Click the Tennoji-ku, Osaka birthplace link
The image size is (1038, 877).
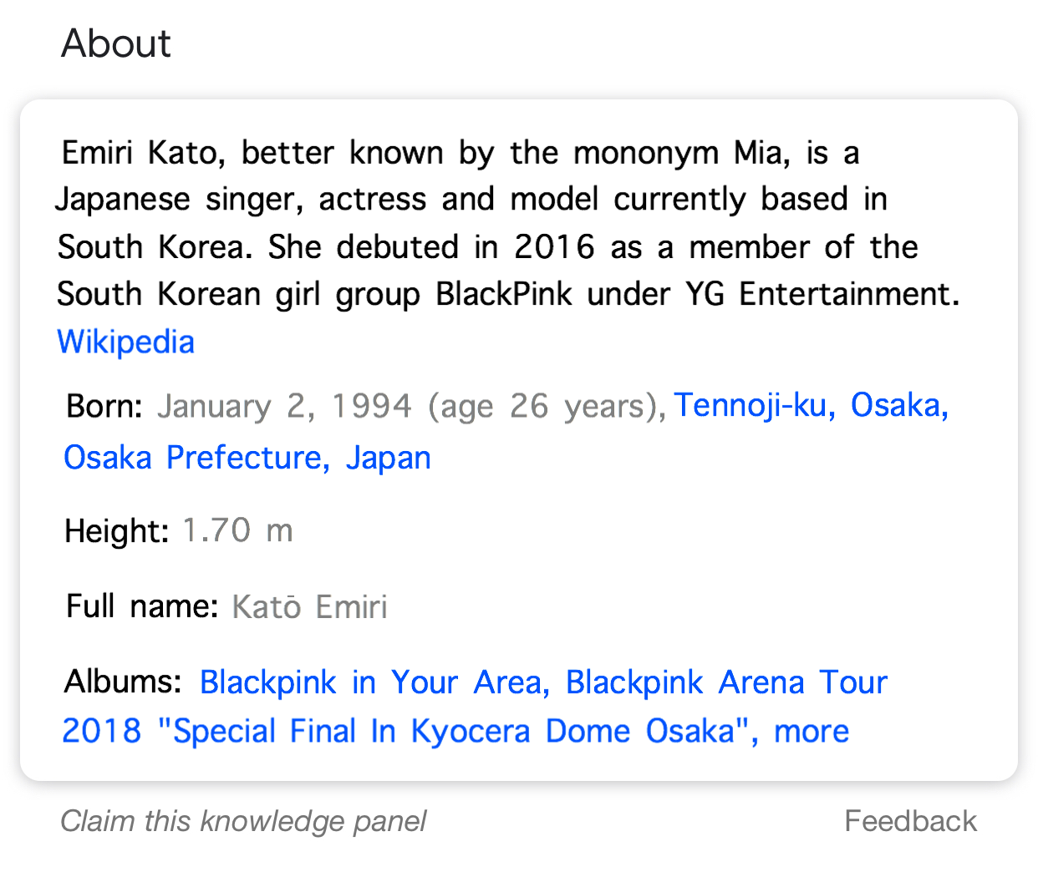click(812, 405)
